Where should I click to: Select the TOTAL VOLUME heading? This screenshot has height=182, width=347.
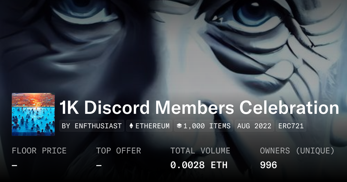(200, 151)
